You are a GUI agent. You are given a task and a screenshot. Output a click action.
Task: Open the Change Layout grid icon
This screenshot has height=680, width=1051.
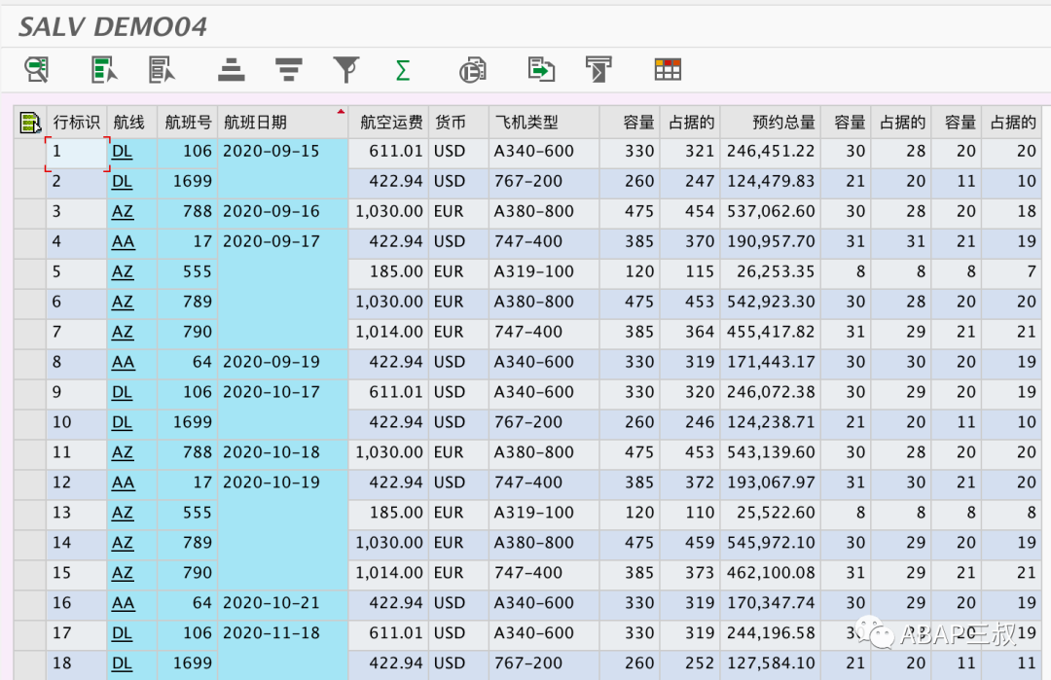pyautogui.click(x=668, y=69)
